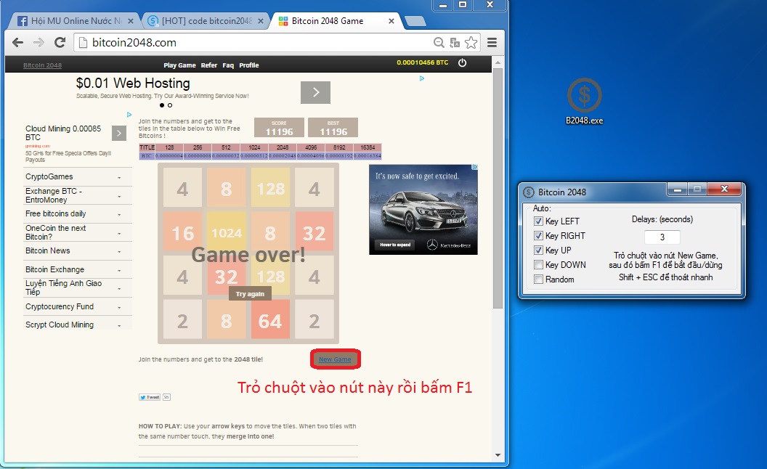767x469 pixels.
Task: Click the 0.00010456 BTC balance
Action: (423, 62)
